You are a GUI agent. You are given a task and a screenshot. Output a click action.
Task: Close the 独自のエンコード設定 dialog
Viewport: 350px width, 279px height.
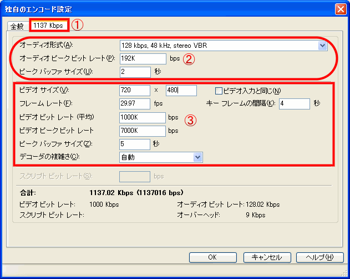coord(341,9)
